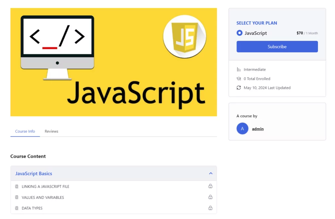This screenshot has height=219, width=335.
Task: Switch to the Course Info tab
Action: tap(25, 131)
